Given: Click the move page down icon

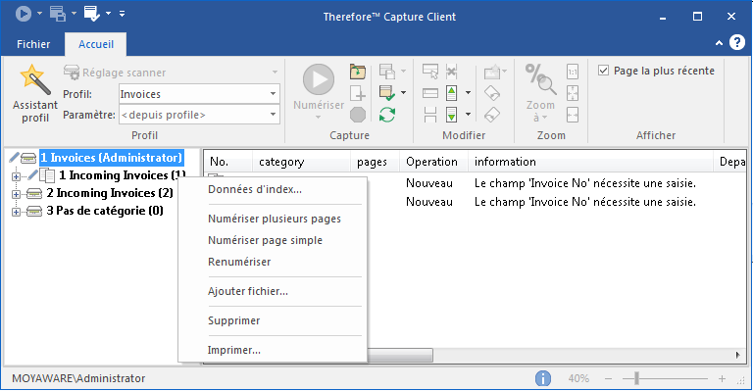Looking at the screenshot, I should pos(451,115).
